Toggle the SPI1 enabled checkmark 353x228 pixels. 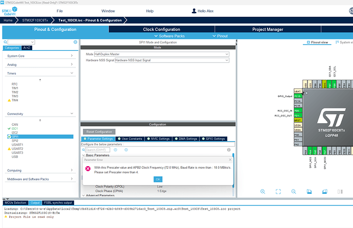pyautogui.click(x=9, y=136)
